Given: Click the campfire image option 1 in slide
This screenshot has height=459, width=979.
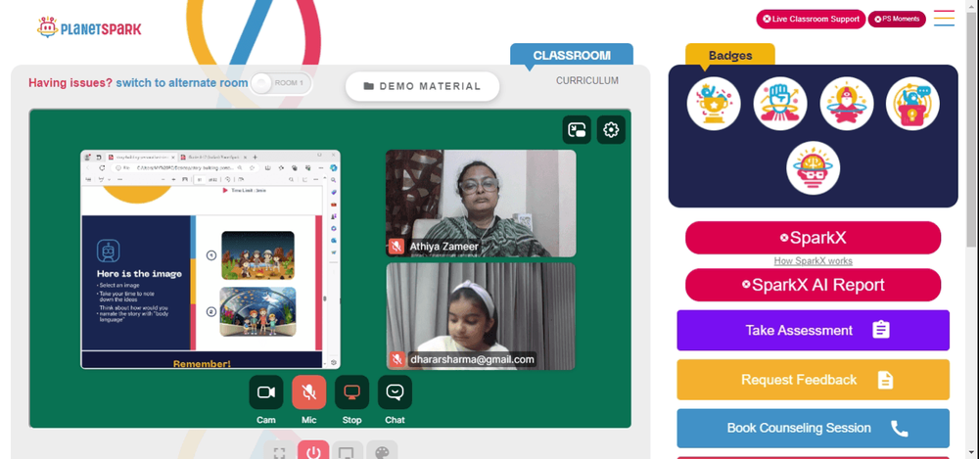Looking at the screenshot, I should click(x=257, y=254).
